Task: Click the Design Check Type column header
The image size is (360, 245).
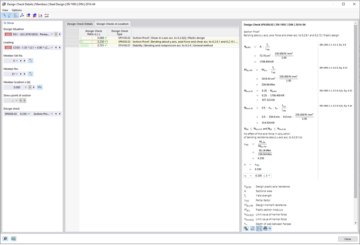Action: [x=120, y=32]
